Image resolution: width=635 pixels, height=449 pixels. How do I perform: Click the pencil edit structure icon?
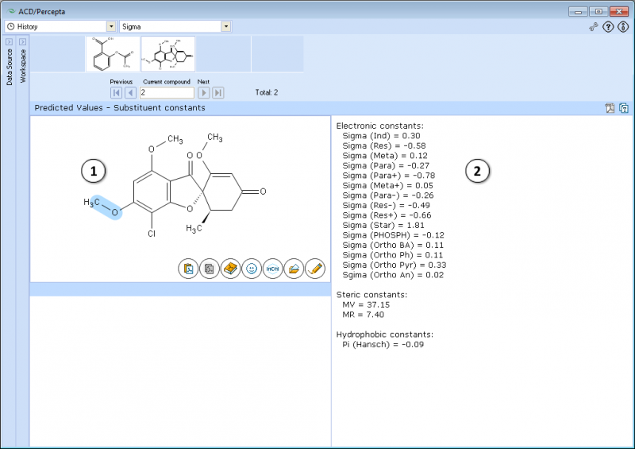[x=314, y=269]
